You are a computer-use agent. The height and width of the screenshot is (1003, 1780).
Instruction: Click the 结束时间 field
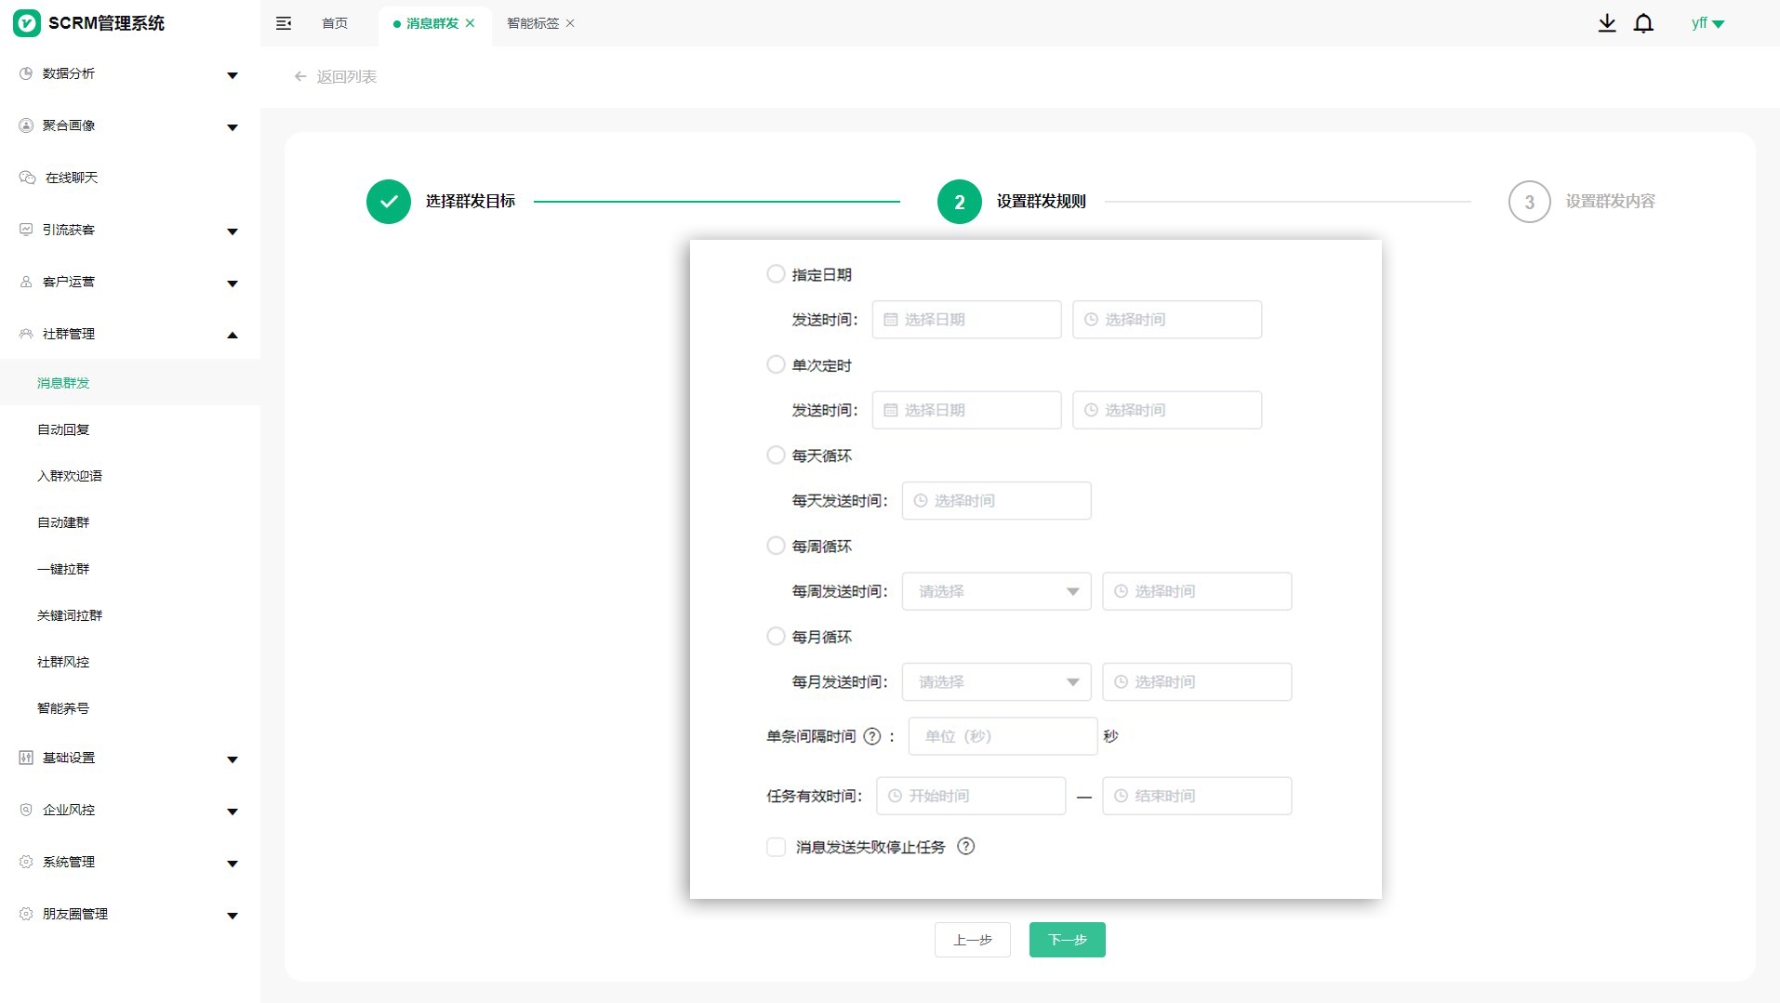(x=1197, y=796)
